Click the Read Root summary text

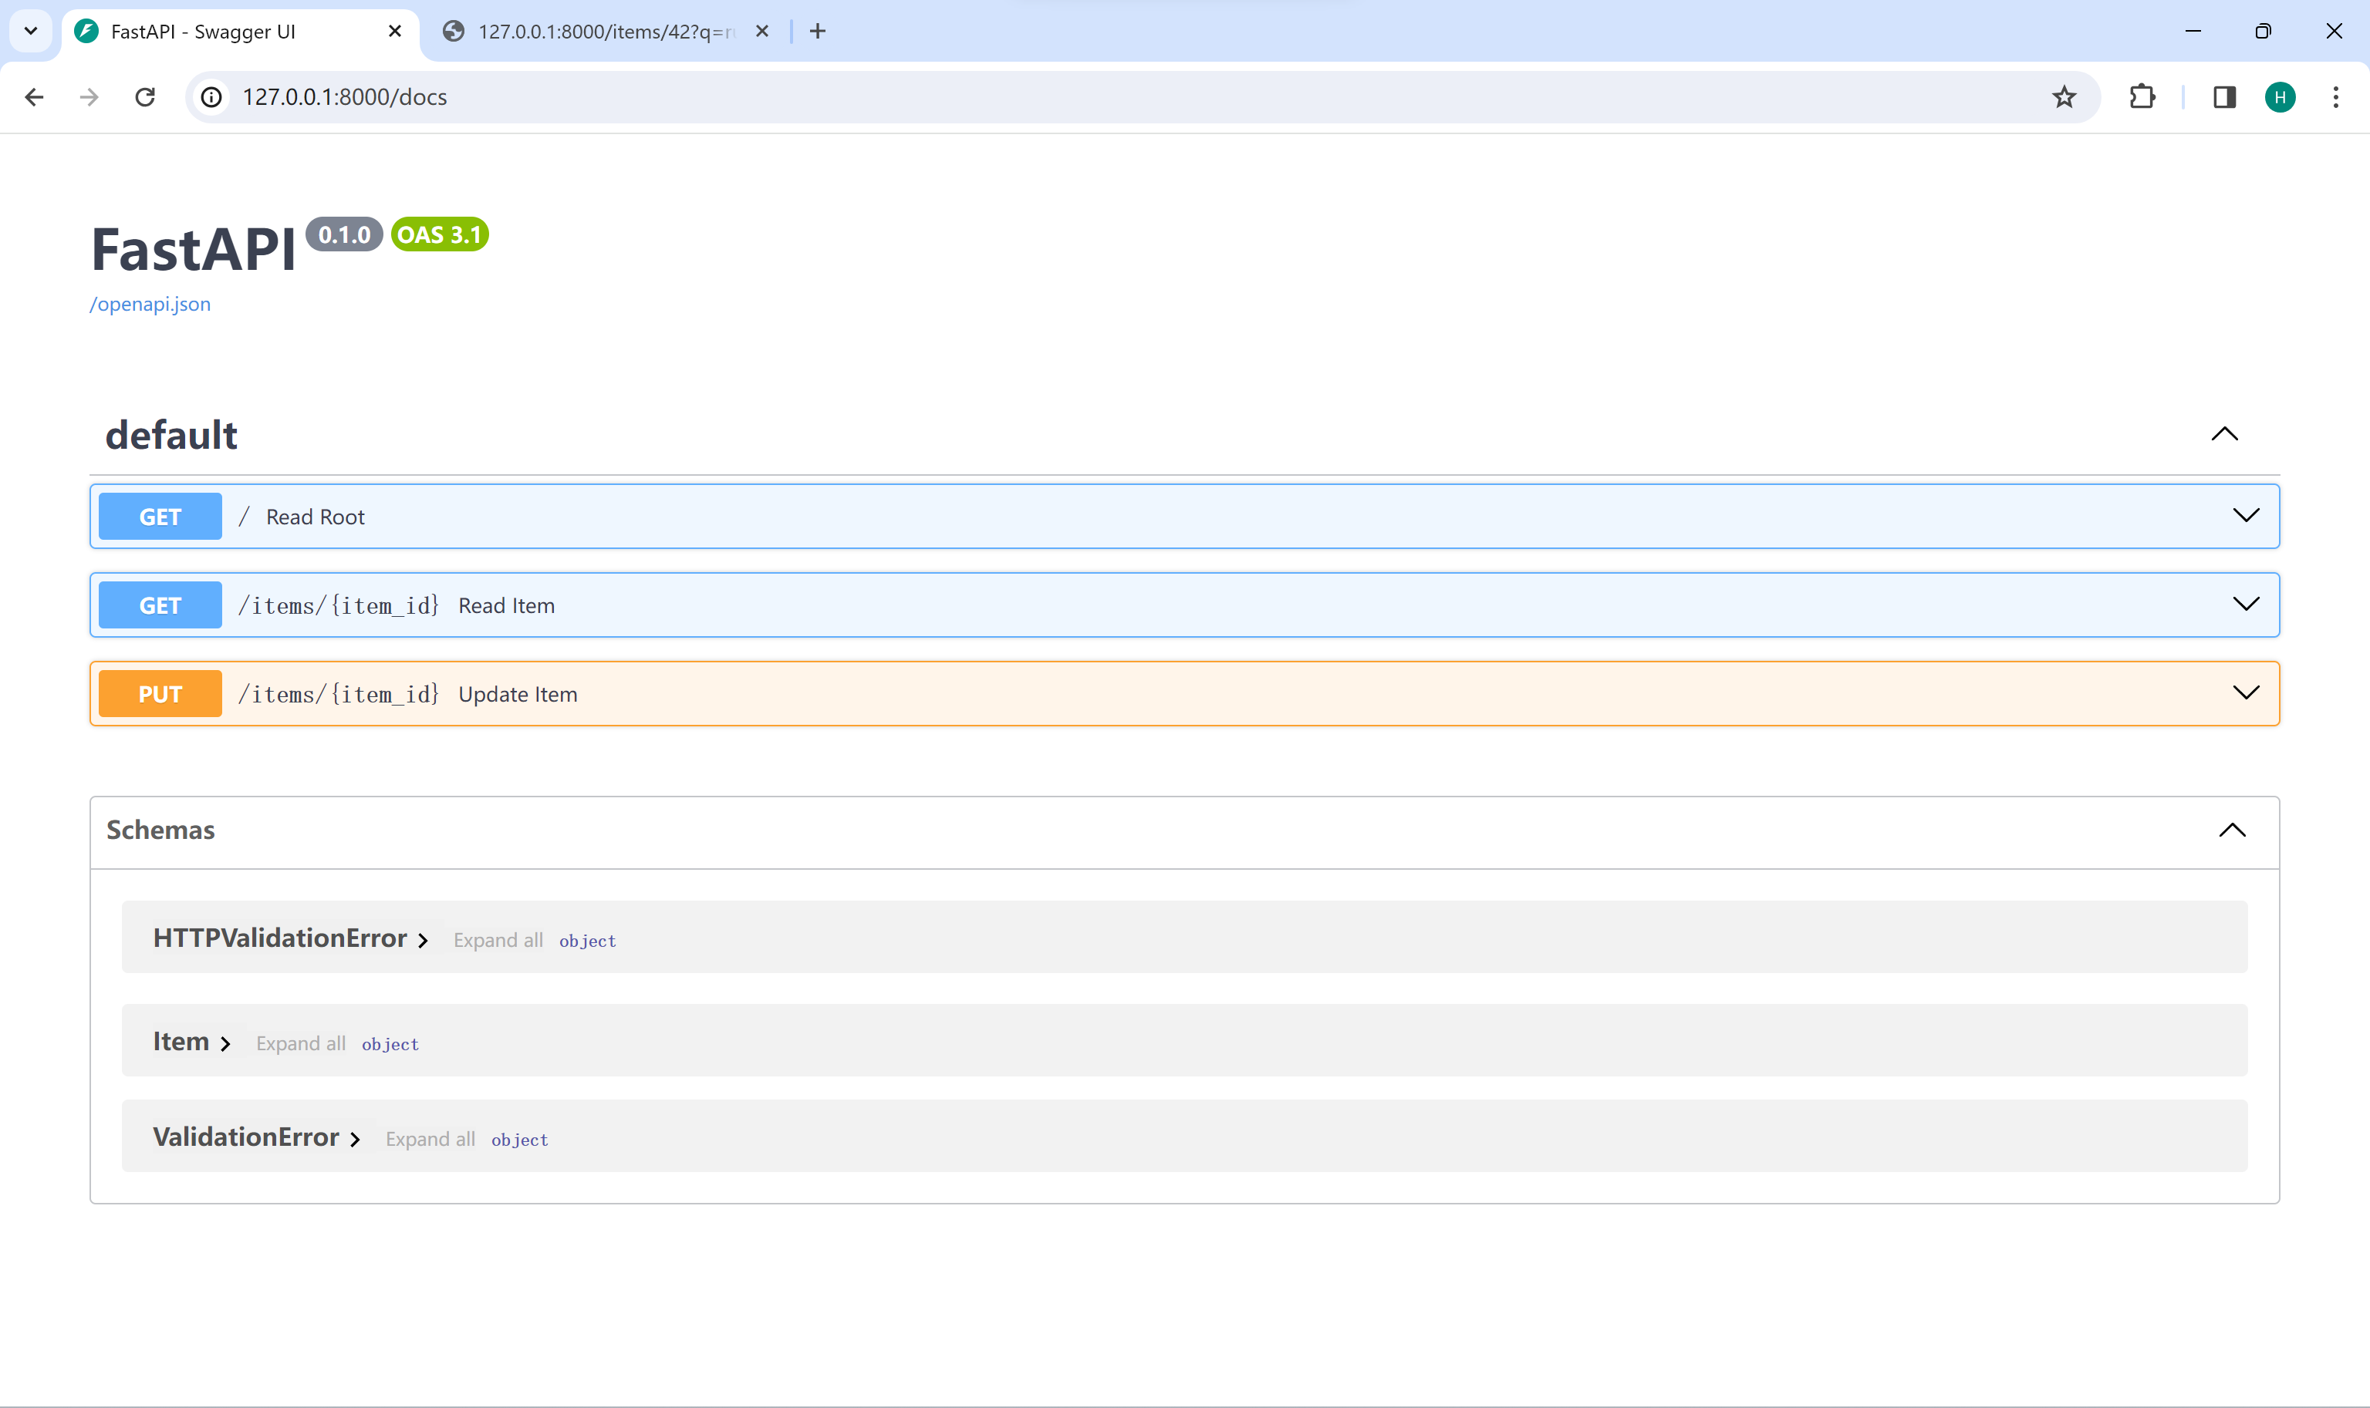315,517
